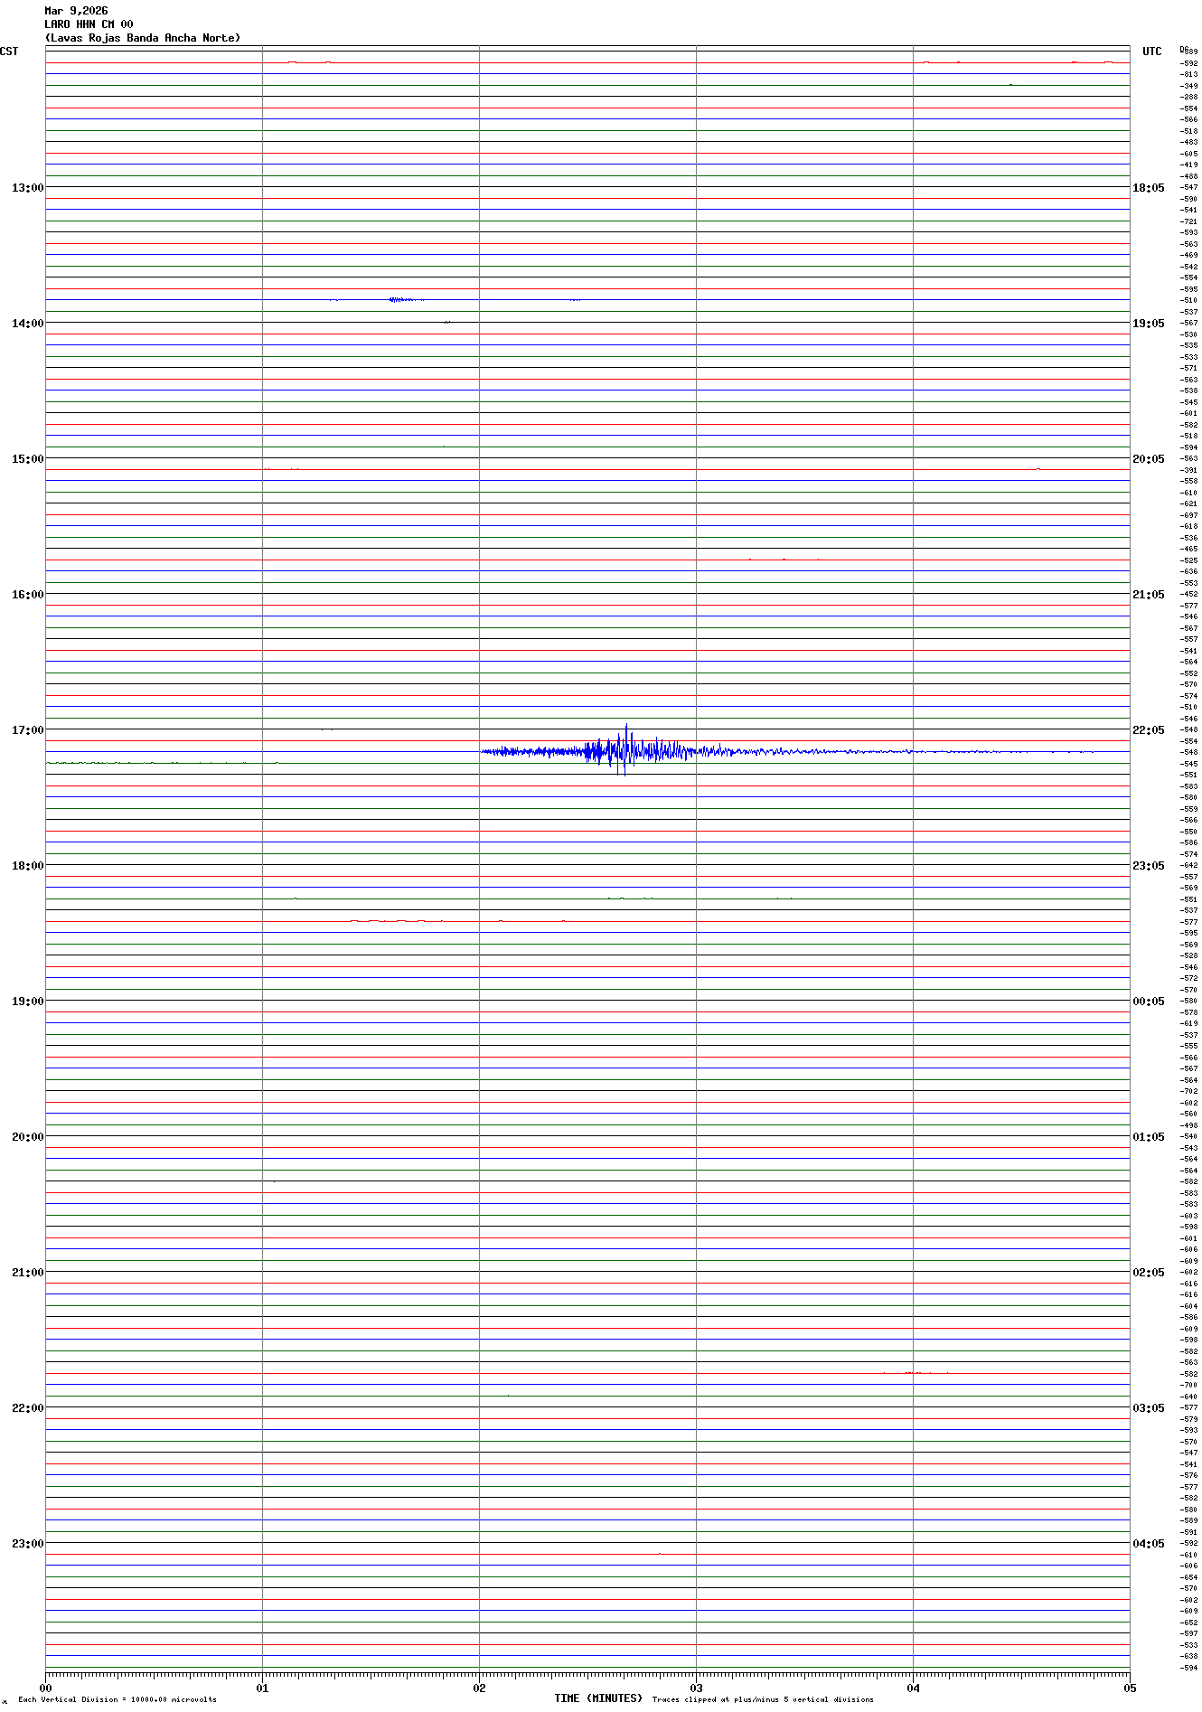Click the small blue burst before 14:00
Image resolution: width=1202 pixels, height=1712 pixels.
point(405,299)
